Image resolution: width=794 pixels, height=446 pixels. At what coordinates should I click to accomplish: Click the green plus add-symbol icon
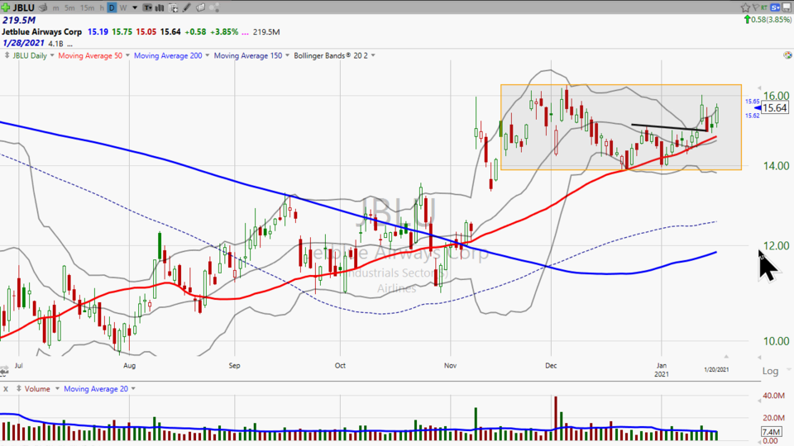click(x=6, y=7)
